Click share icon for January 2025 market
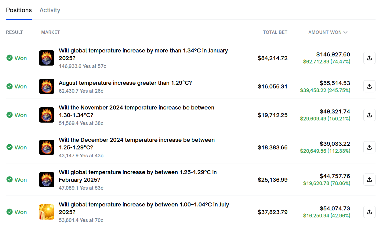Viewport: 385px width, 229px height. pyautogui.click(x=369, y=58)
